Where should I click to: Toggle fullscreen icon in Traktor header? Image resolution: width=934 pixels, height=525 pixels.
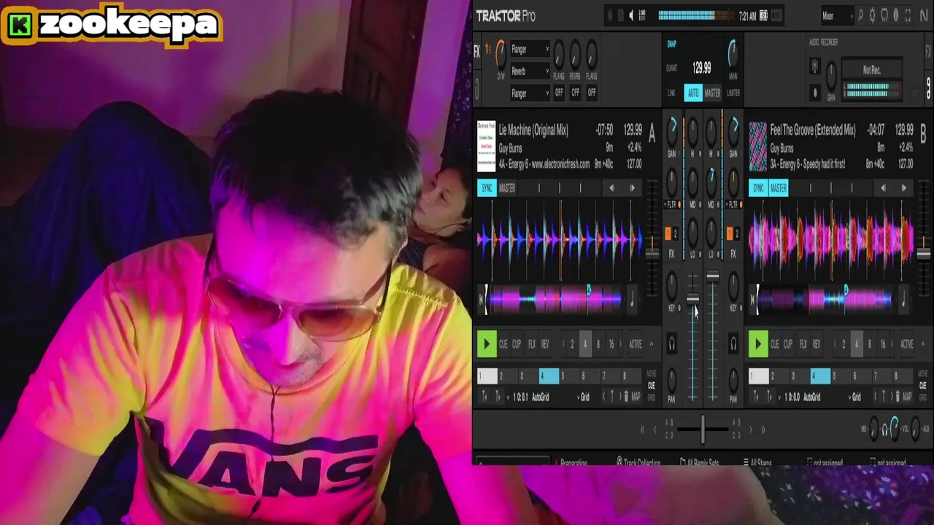pyautogui.click(x=908, y=15)
